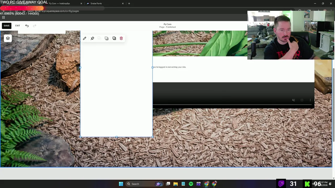Open the Notepad app in the taskbar
335x188 pixels.
183,184
